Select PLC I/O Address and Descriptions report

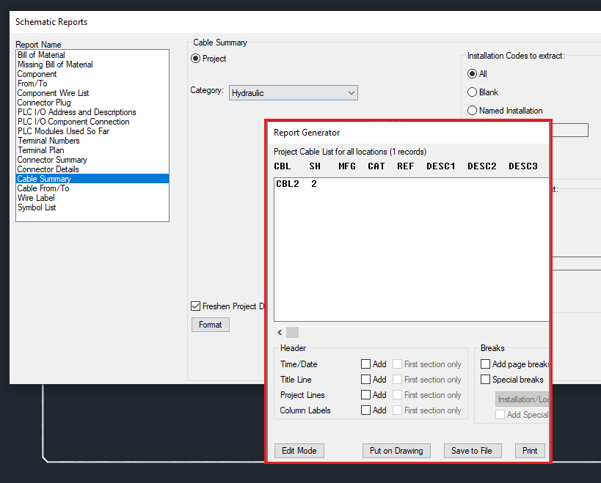(x=92, y=112)
